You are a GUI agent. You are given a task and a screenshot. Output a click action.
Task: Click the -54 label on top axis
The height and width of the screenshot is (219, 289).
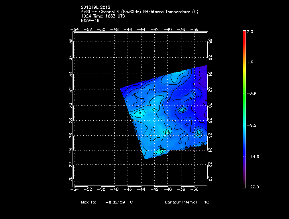pos(75,29)
